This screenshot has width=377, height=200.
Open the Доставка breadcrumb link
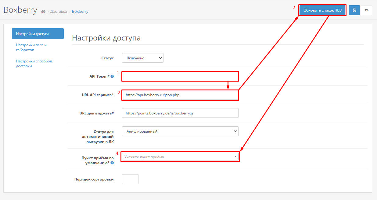(x=59, y=12)
